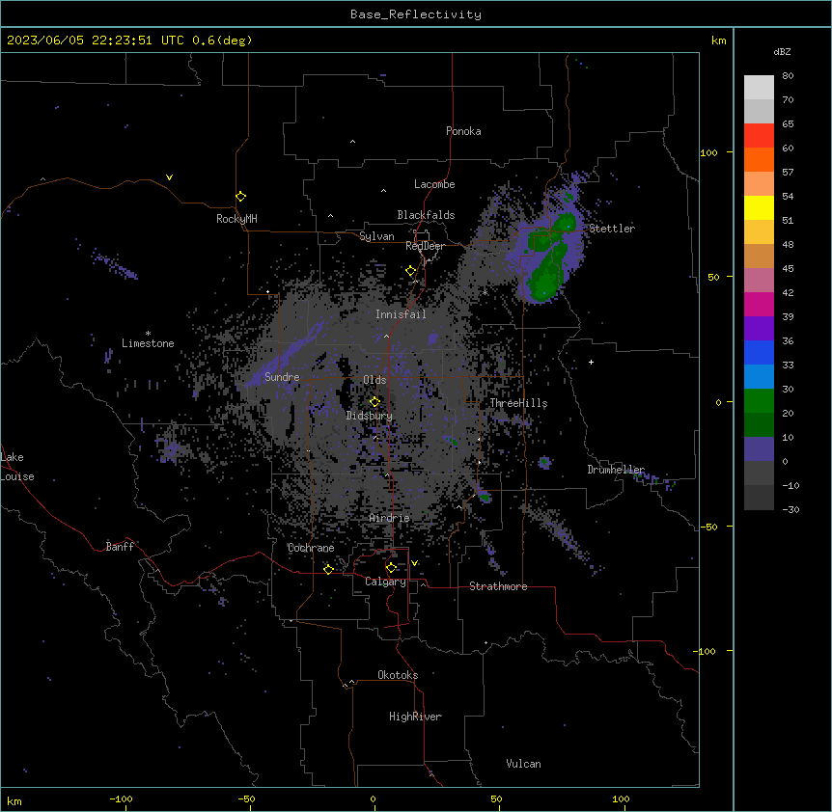Pick the slate purple 0-10 dBZ legend swatch
The height and width of the screenshot is (812, 832).
click(x=759, y=449)
